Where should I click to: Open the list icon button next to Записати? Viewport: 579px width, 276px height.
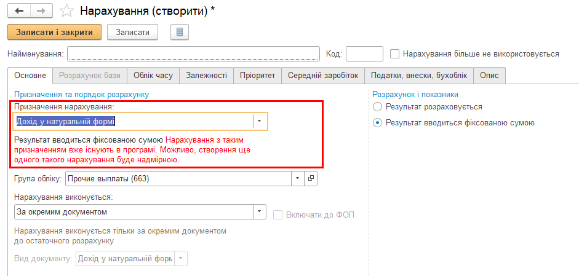[180, 32]
